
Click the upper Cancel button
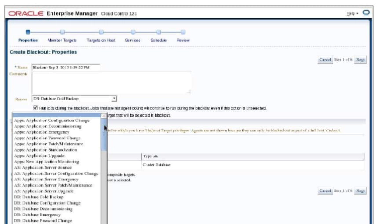coord(325,60)
